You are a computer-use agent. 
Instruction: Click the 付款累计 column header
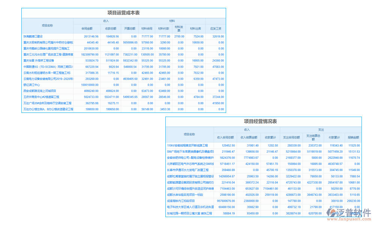tap(334, 138)
